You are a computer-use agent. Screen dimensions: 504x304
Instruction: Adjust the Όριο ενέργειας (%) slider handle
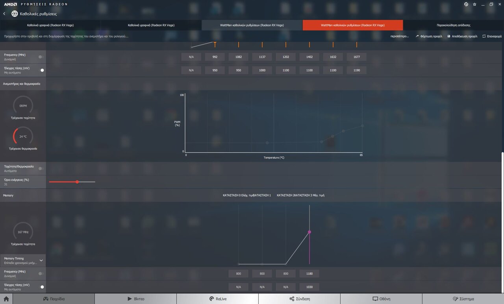pos(77,182)
